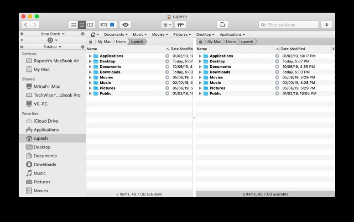Expand the Downloads folder in left pane
Screen dimensions: 354x222
(x=90, y=72)
